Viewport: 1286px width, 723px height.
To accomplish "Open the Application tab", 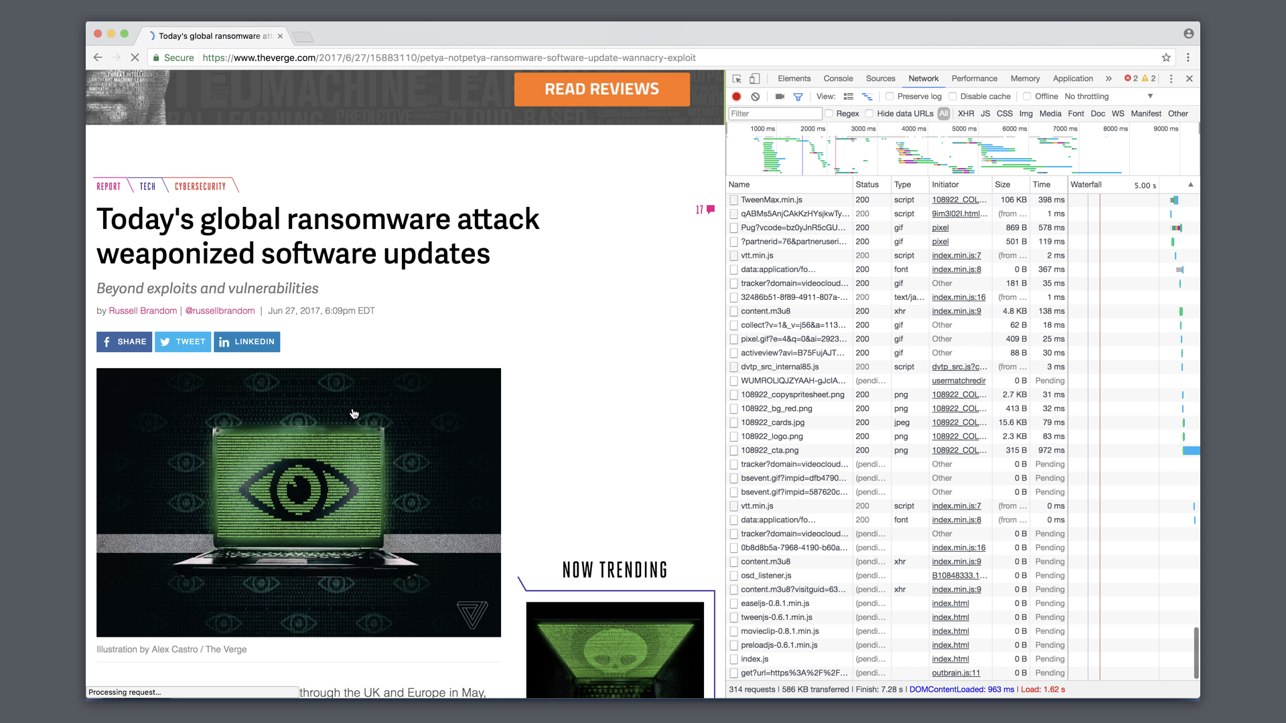I will [x=1072, y=79].
